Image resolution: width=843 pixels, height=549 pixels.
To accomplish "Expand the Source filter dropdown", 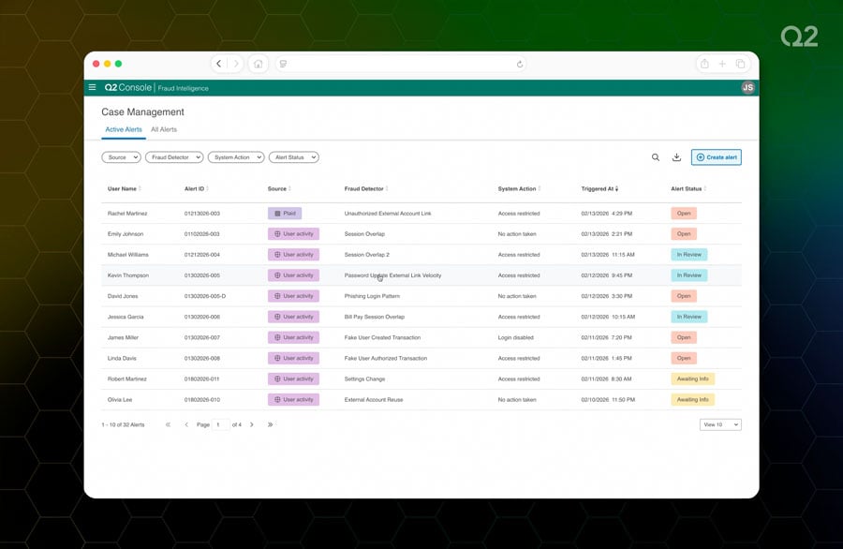I will 121,157.
